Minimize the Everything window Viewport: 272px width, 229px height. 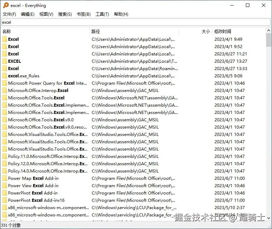pos(232,5)
